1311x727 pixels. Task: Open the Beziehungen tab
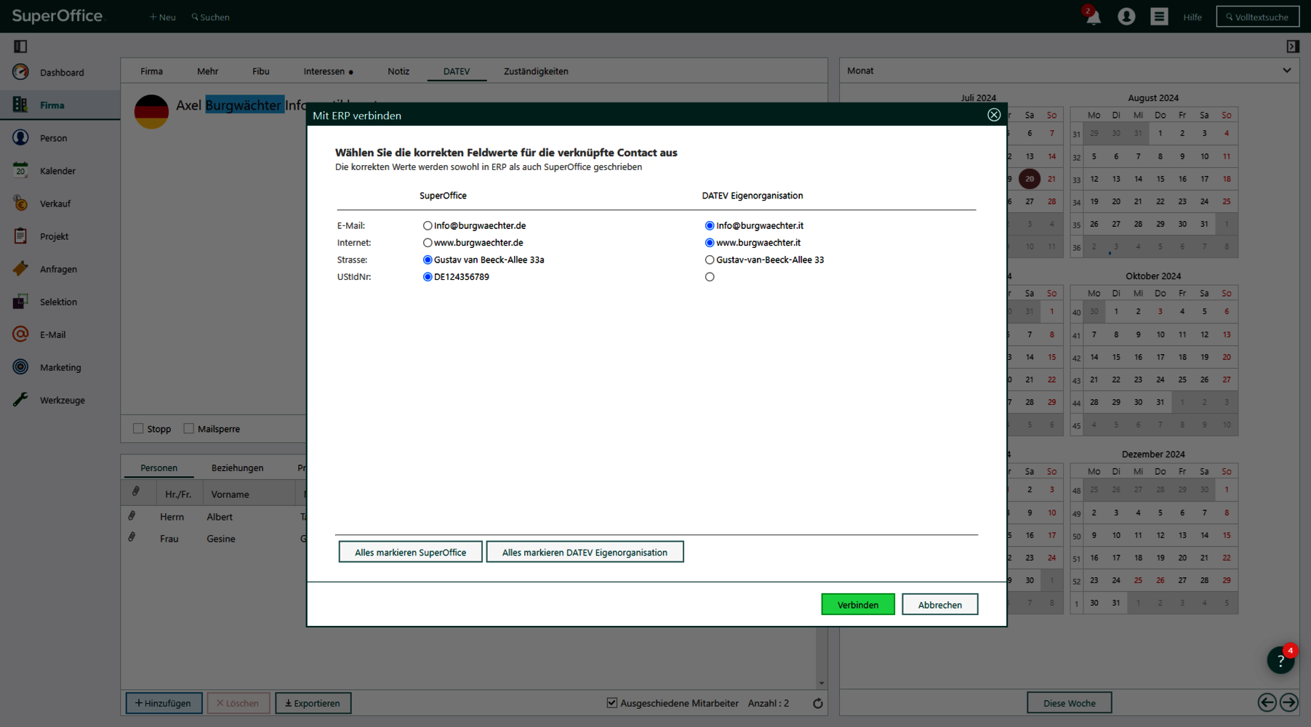(x=237, y=467)
